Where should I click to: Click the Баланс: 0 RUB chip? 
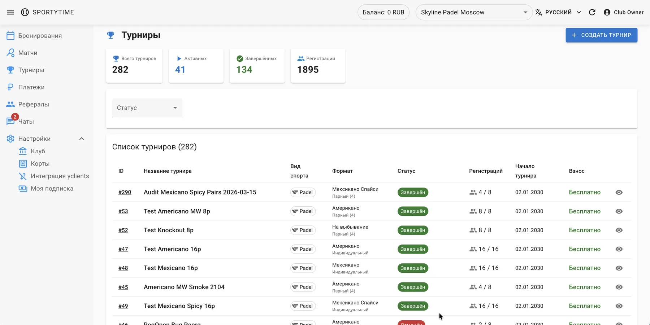[383, 12]
